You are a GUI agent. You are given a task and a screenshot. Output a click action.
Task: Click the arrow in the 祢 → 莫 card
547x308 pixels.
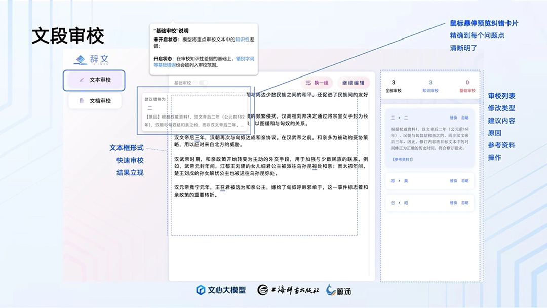399,181
